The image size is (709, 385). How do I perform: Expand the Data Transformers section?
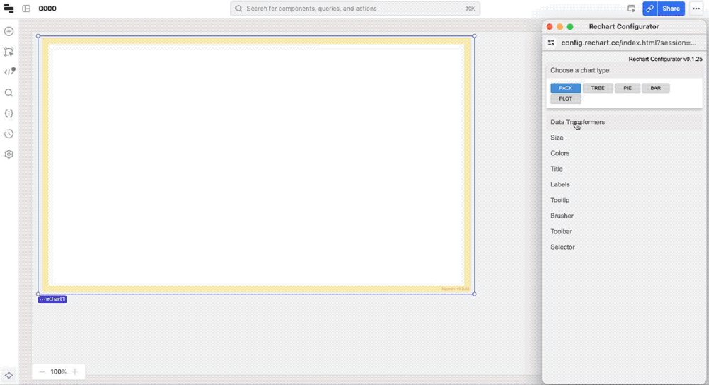[578, 122]
